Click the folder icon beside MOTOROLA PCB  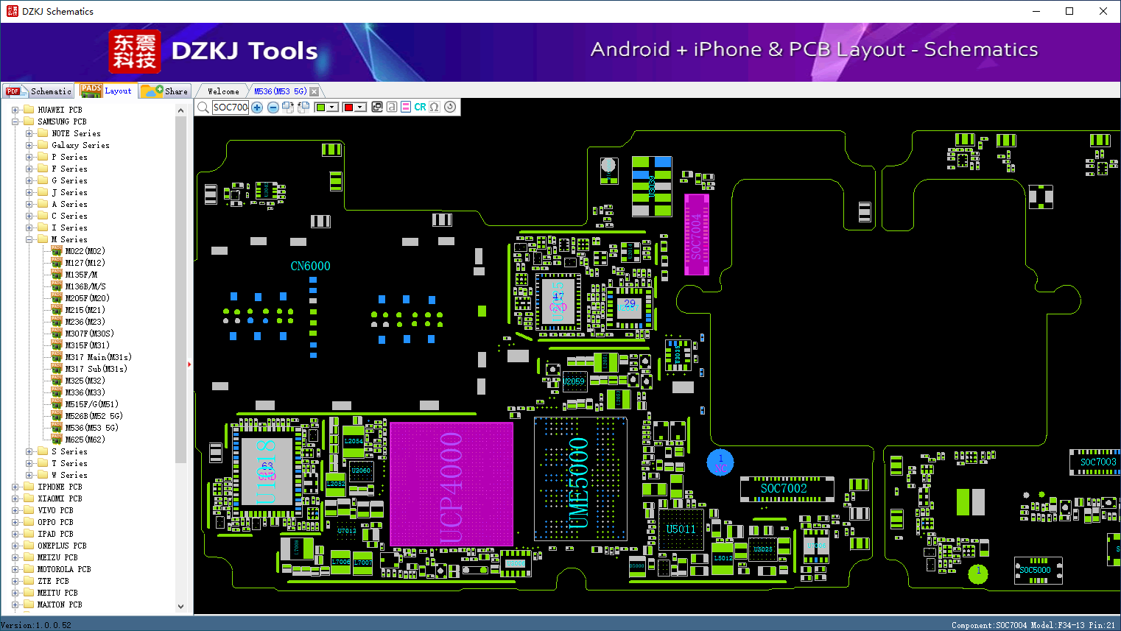click(29, 569)
